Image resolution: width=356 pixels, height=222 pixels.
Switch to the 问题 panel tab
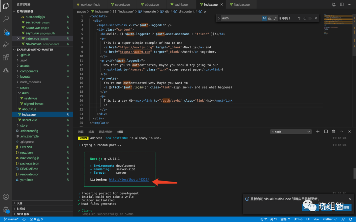pyautogui.click(x=81, y=132)
